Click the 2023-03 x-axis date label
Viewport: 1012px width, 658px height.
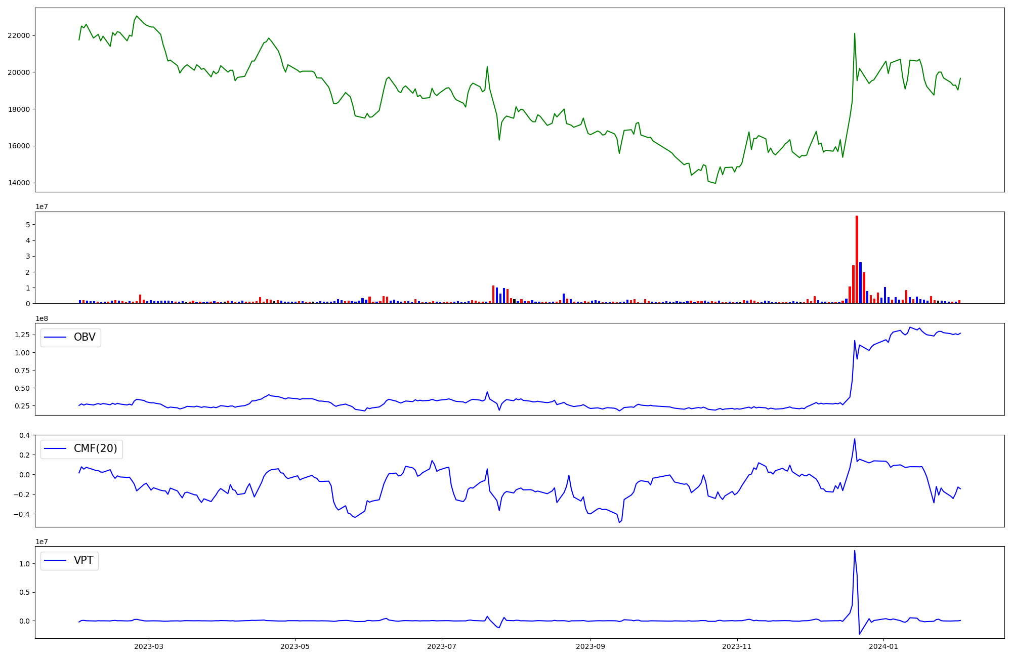click(149, 646)
